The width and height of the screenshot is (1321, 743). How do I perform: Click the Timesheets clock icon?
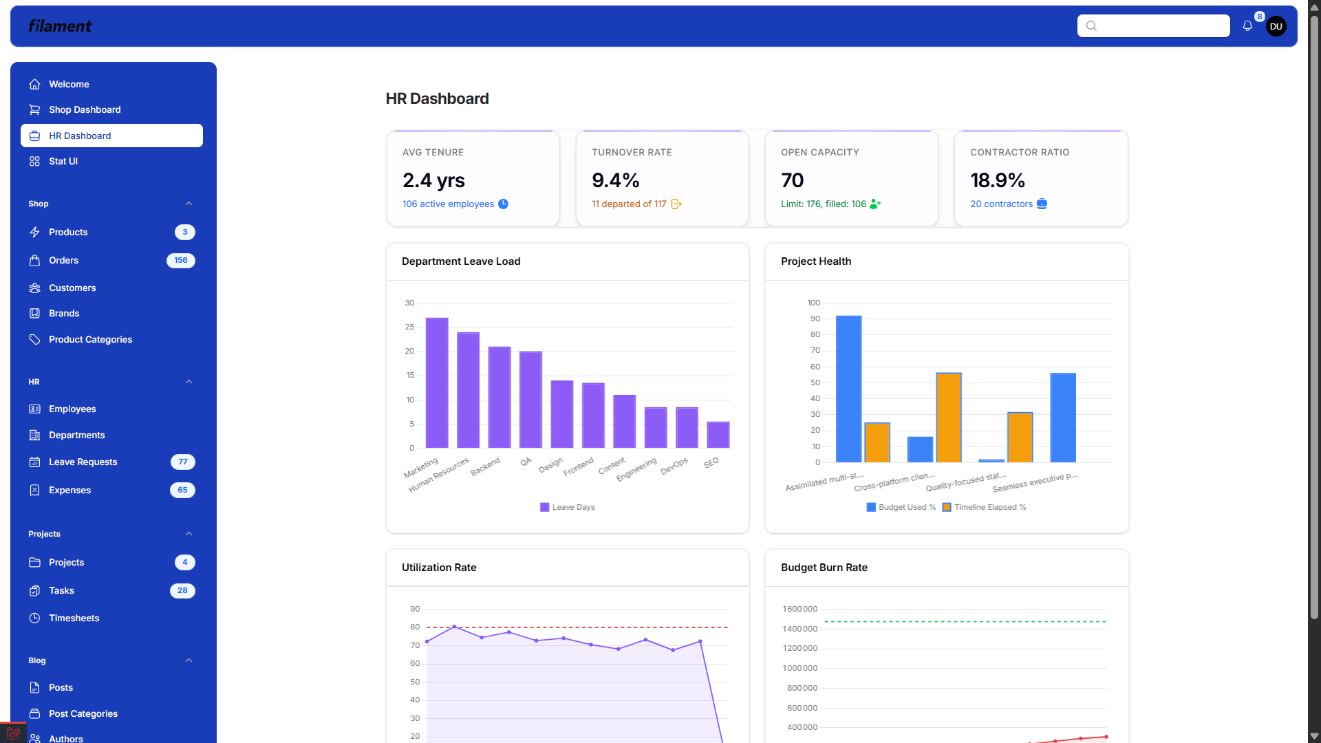34,618
